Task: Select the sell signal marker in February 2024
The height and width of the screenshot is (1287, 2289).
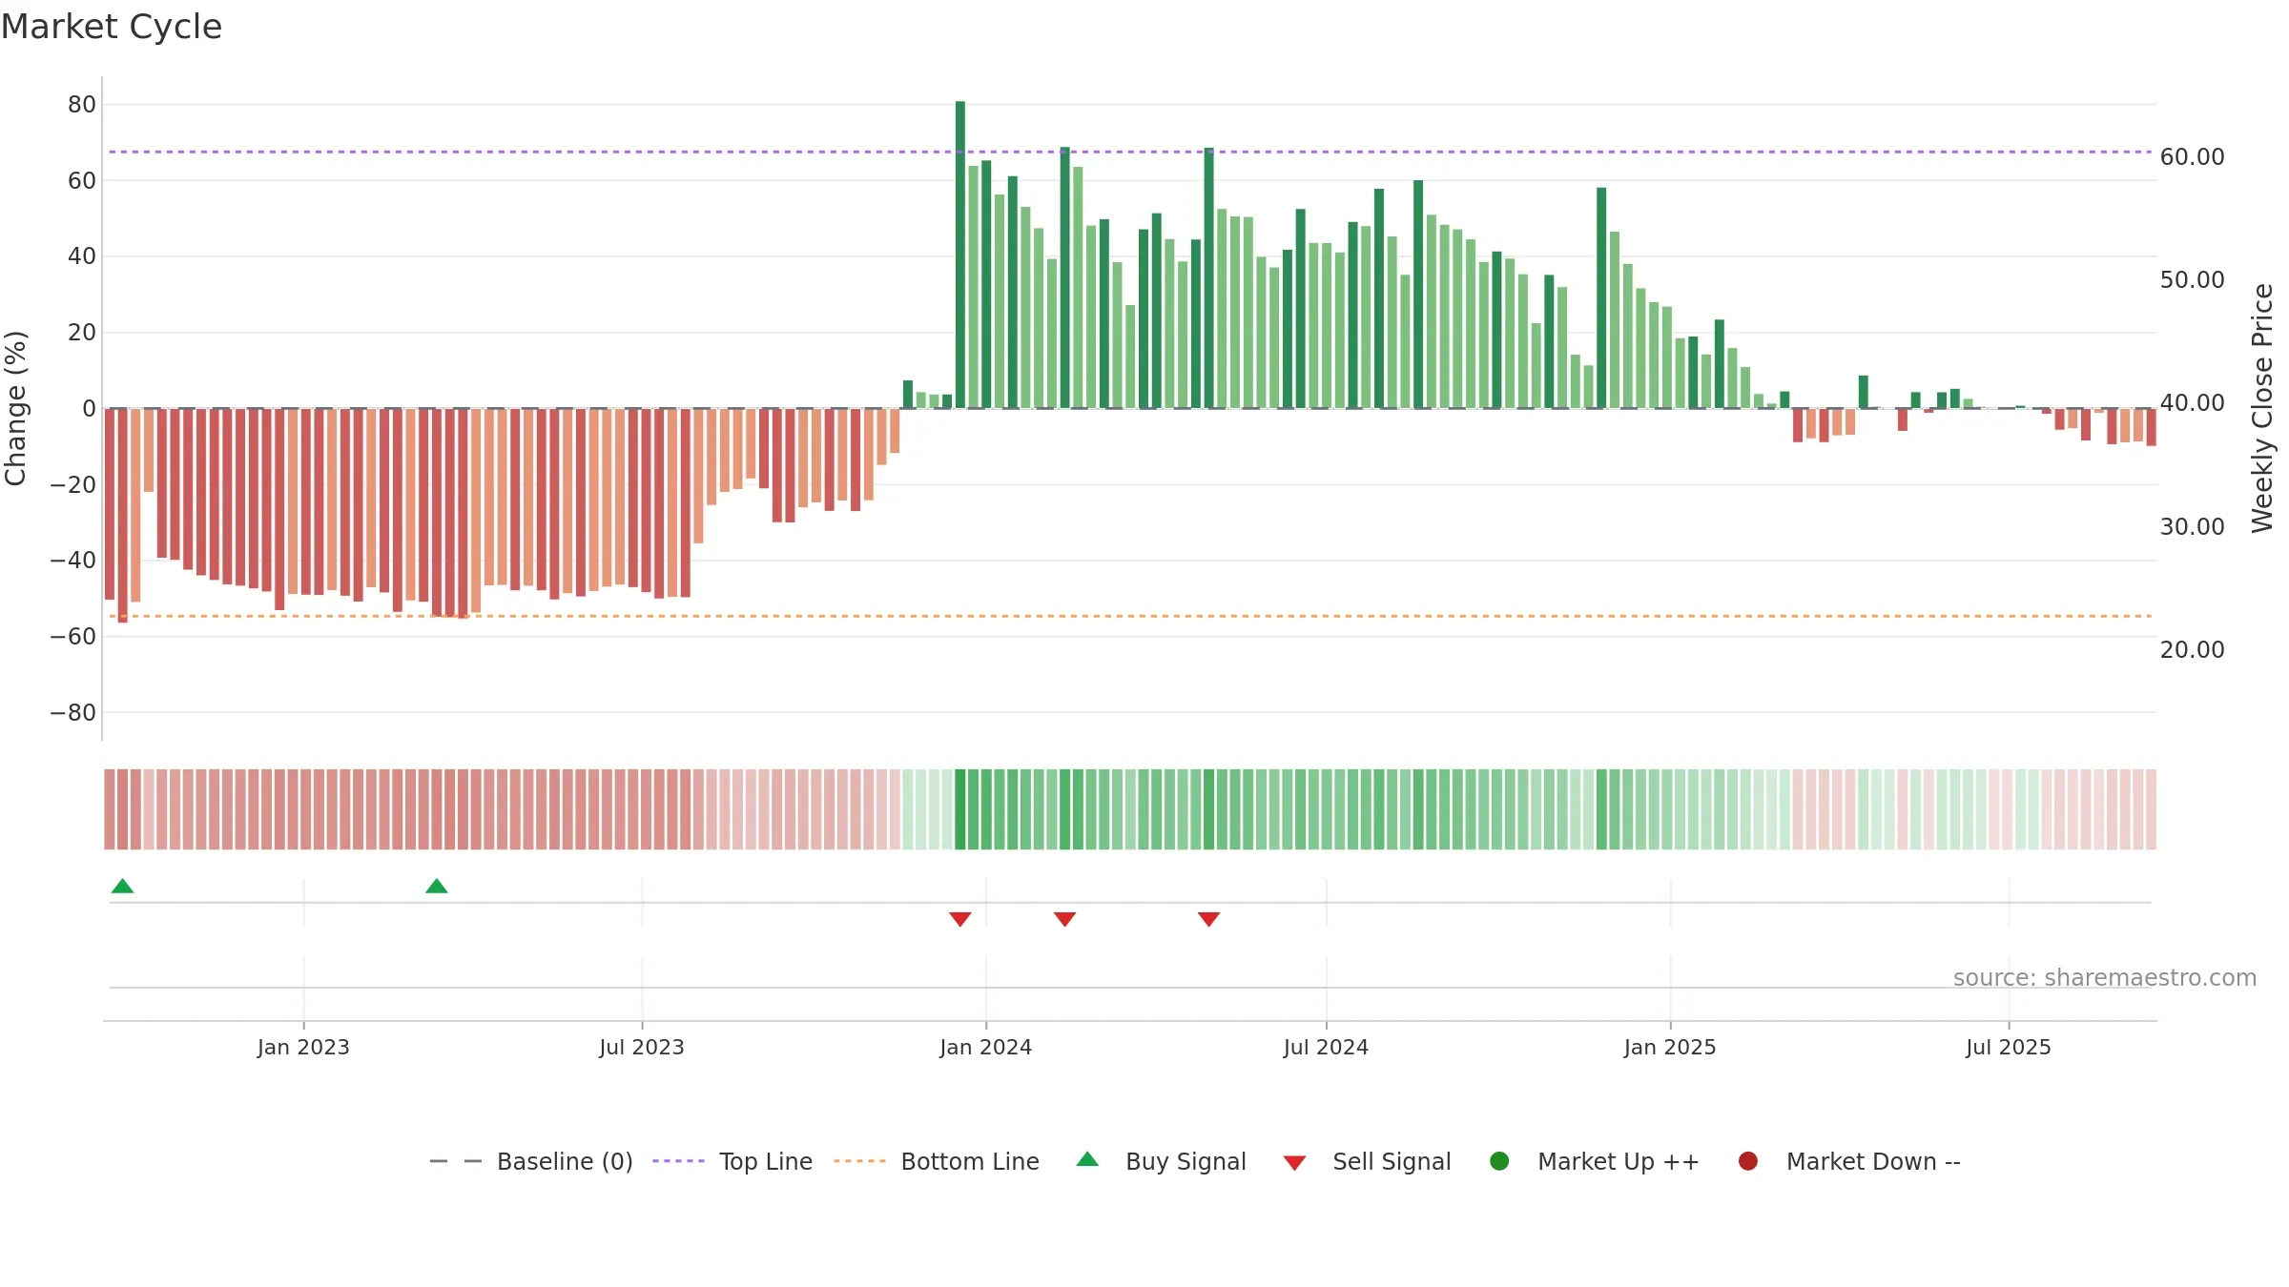Action: (1065, 919)
